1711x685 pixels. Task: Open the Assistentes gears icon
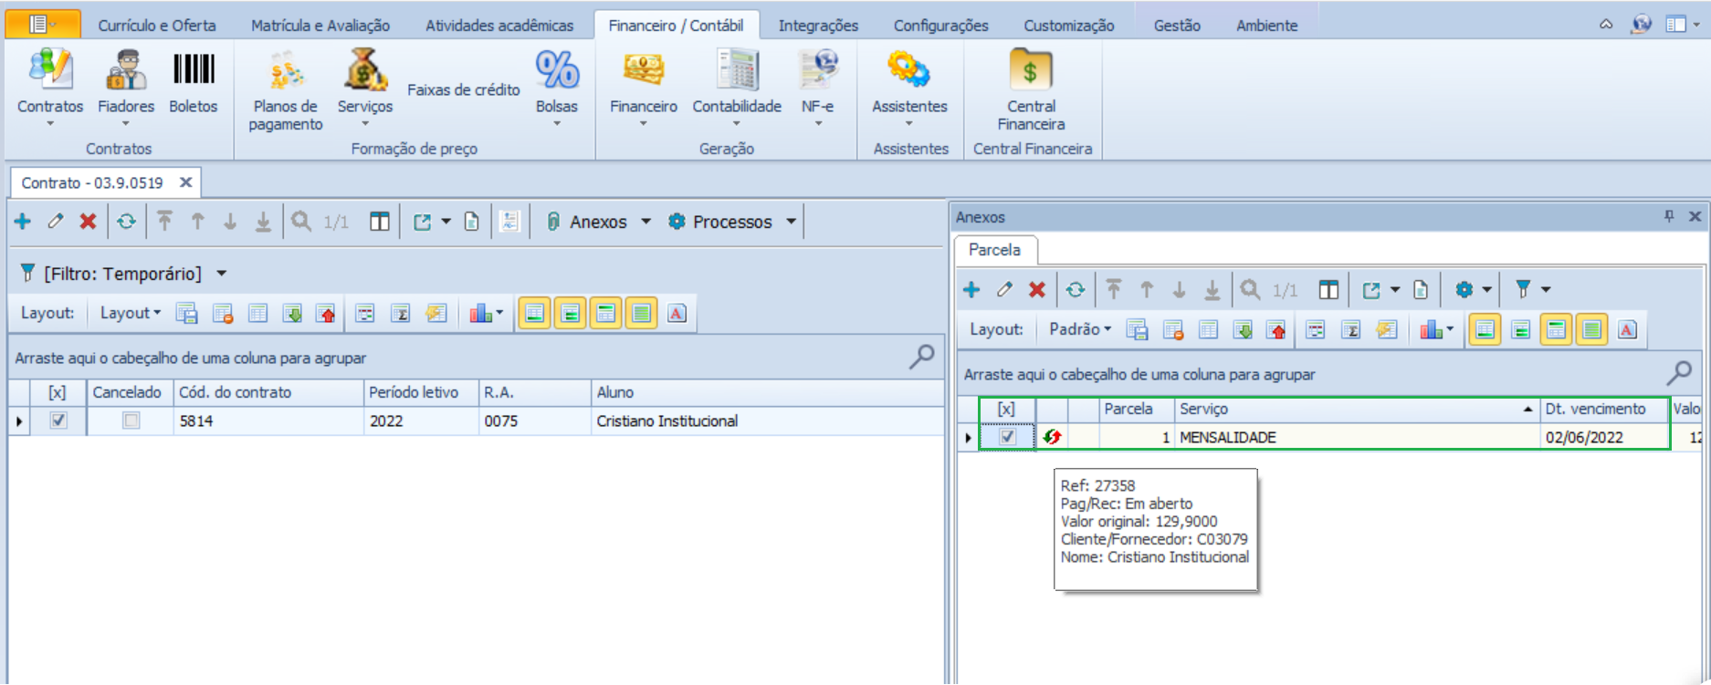pos(909,71)
